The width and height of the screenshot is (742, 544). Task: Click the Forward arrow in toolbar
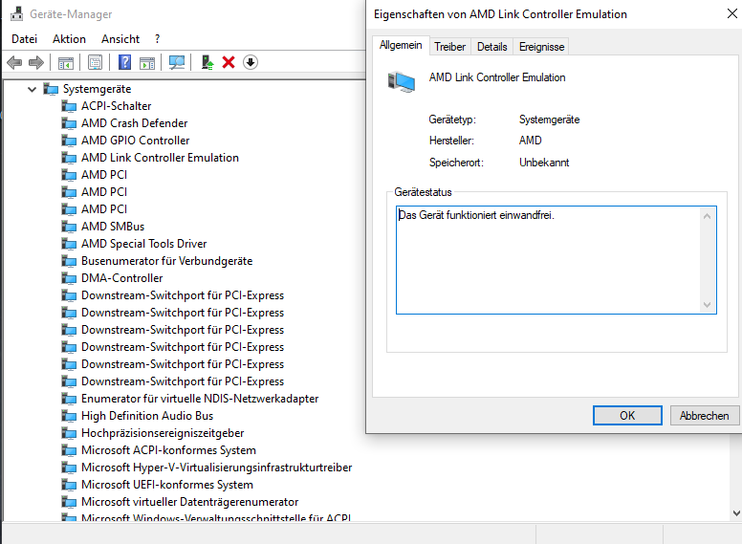click(36, 62)
